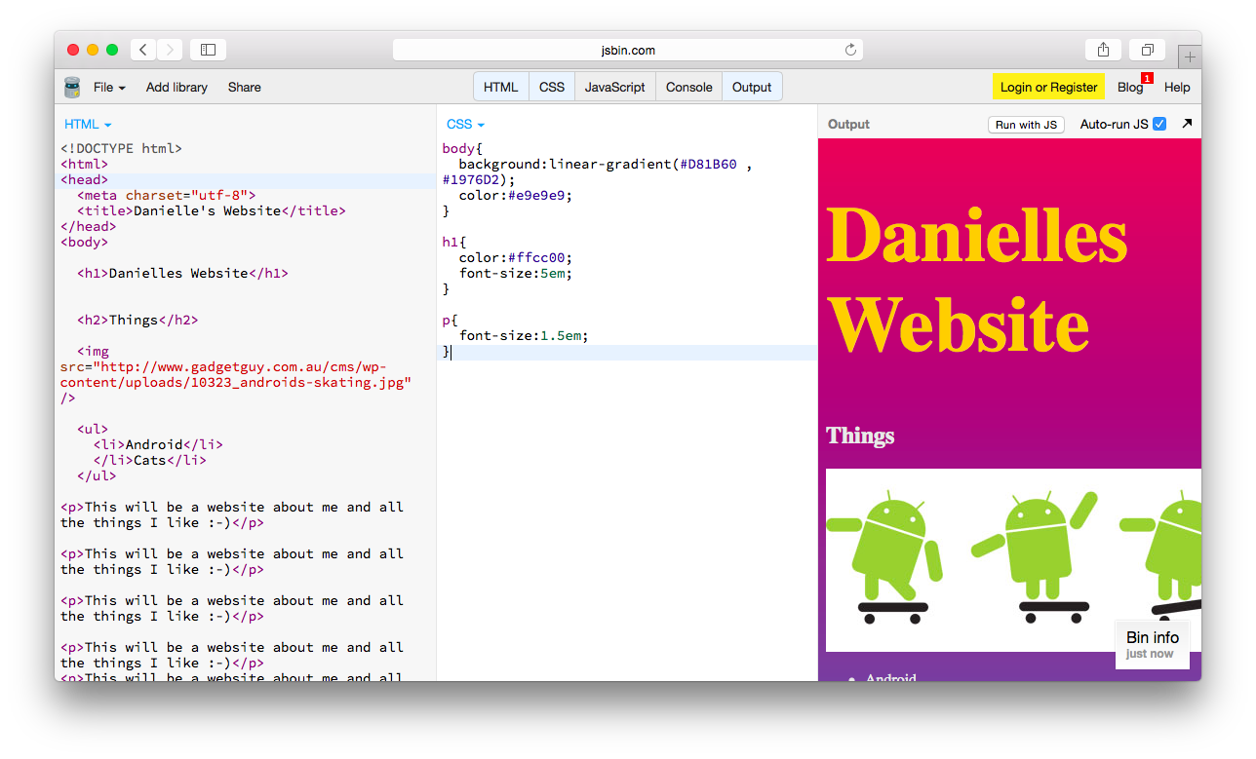This screenshot has height=759, width=1256.
Task: Toggle the HTML panel tab
Action: coord(501,87)
